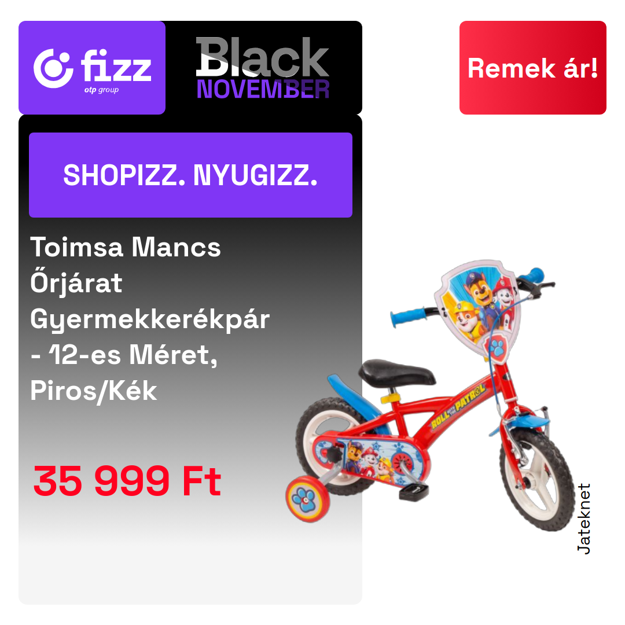Click the blue left handlebar grip
This screenshot has width=625, height=625.
click(409, 317)
